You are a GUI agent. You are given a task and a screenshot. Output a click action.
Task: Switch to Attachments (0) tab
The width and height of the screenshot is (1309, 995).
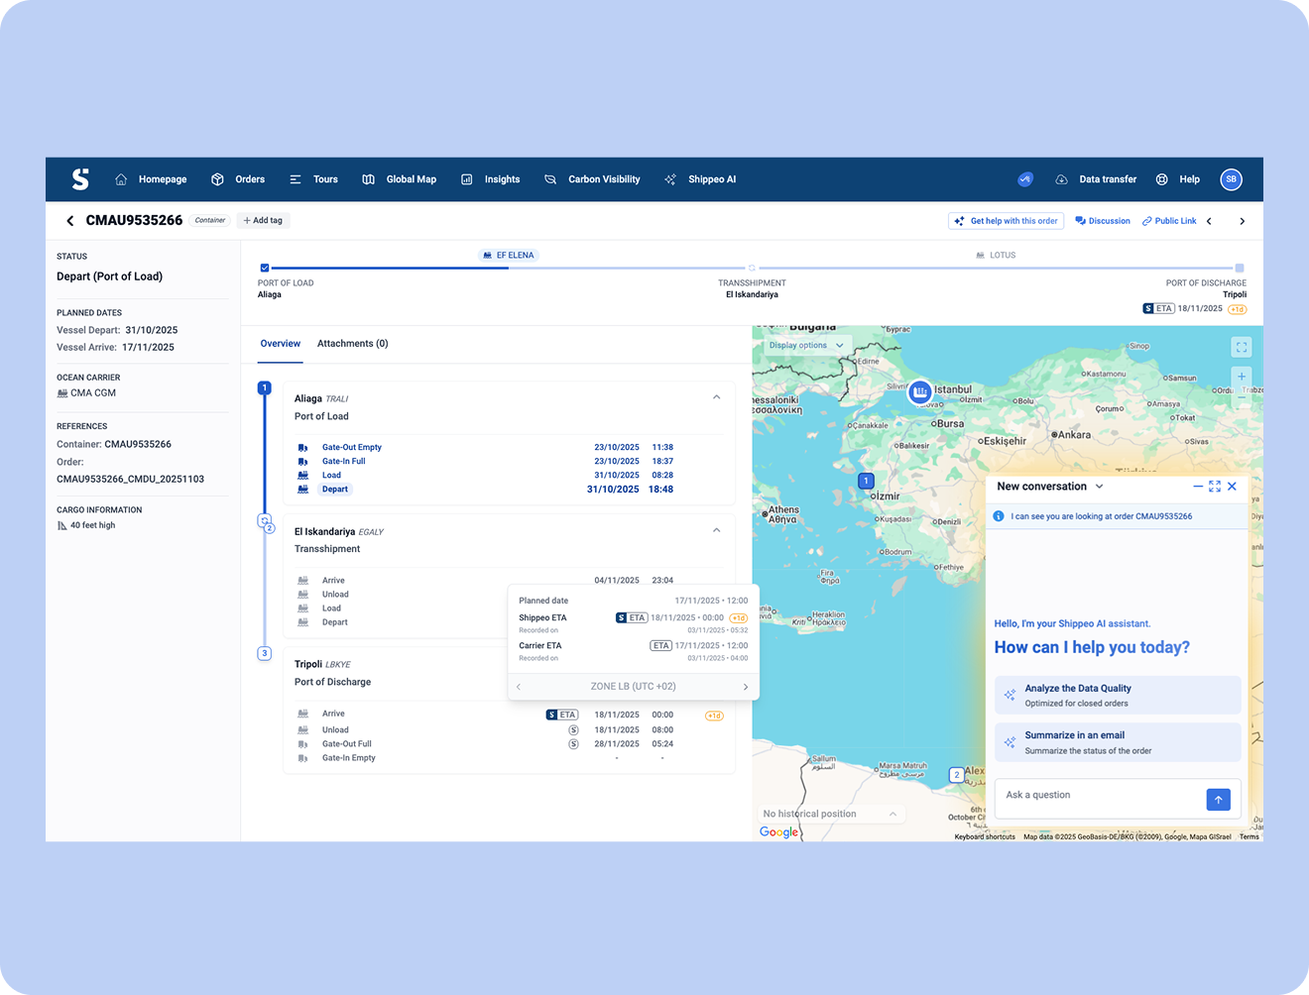pos(352,344)
